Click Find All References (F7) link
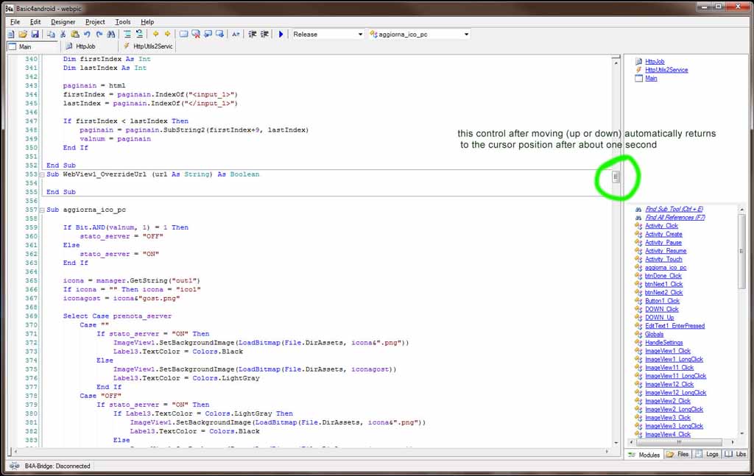 click(x=675, y=217)
